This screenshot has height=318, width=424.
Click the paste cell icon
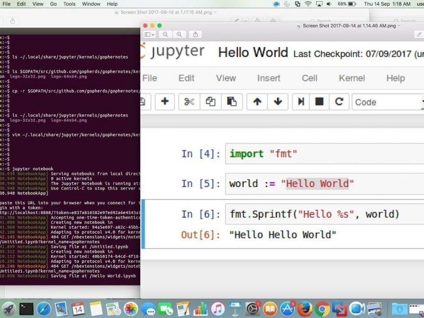232,102
